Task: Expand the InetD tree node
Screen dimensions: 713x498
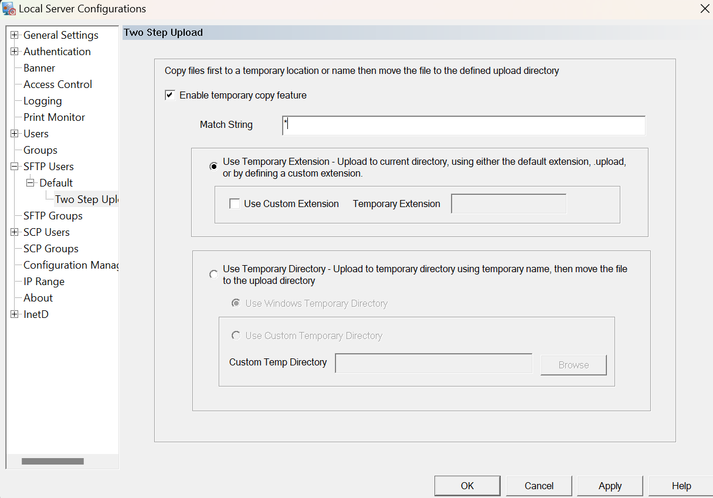Action: tap(15, 314)
